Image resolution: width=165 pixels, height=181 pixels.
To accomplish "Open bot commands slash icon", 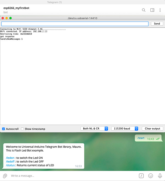I will coord(141,176).
